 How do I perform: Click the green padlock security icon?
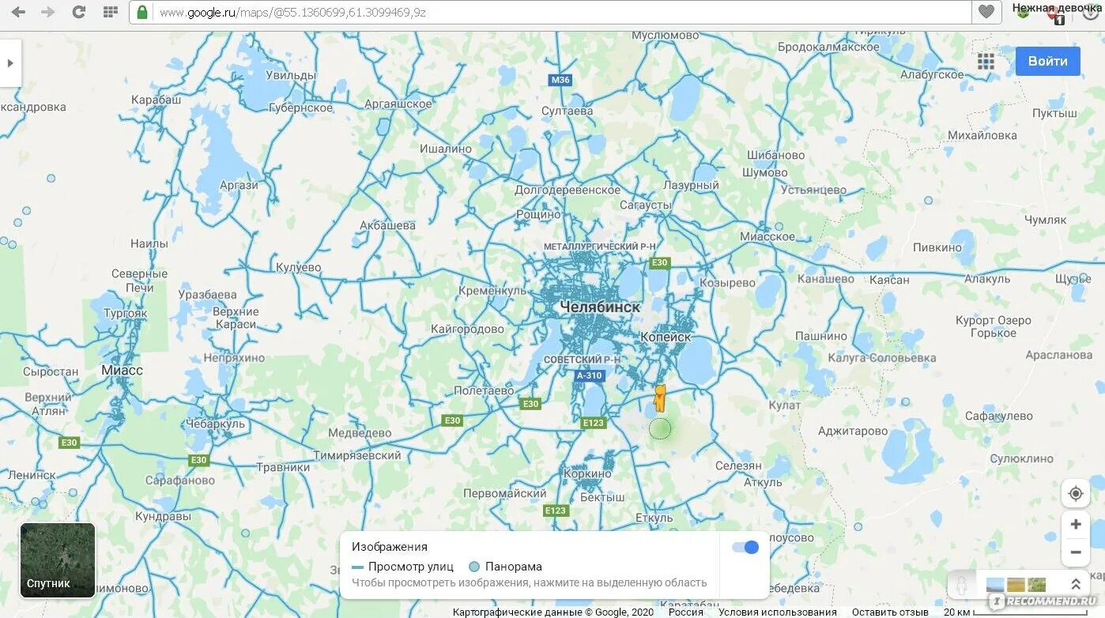tap(142, 12)
